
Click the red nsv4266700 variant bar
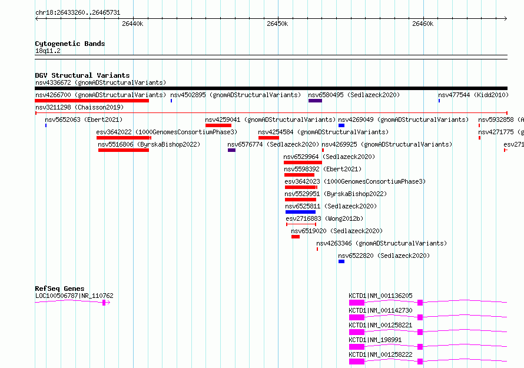(x=92, y=101)
